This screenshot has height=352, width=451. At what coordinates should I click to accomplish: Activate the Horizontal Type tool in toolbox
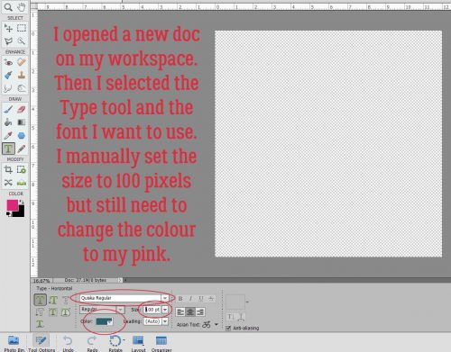click(8, 149)
